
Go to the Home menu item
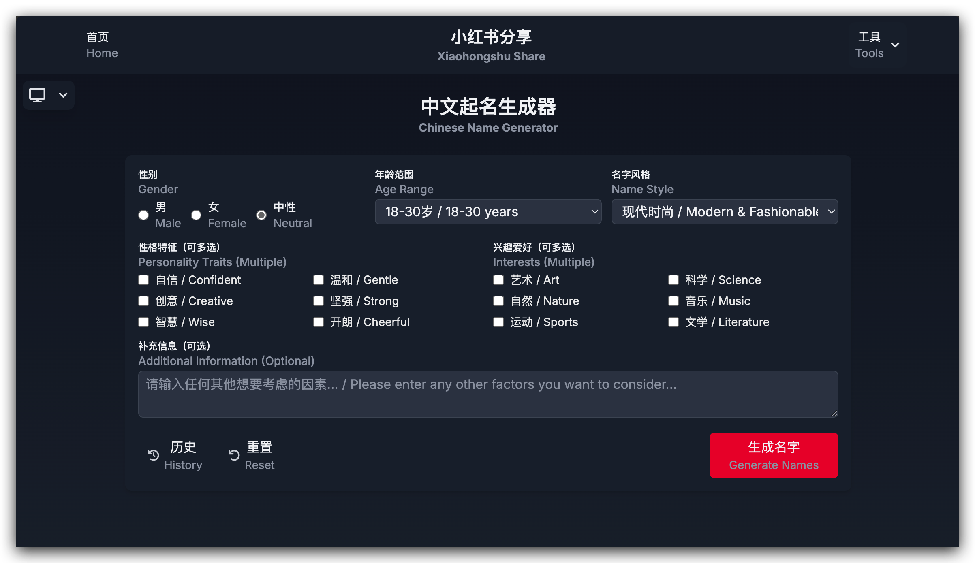pos(102,45)
